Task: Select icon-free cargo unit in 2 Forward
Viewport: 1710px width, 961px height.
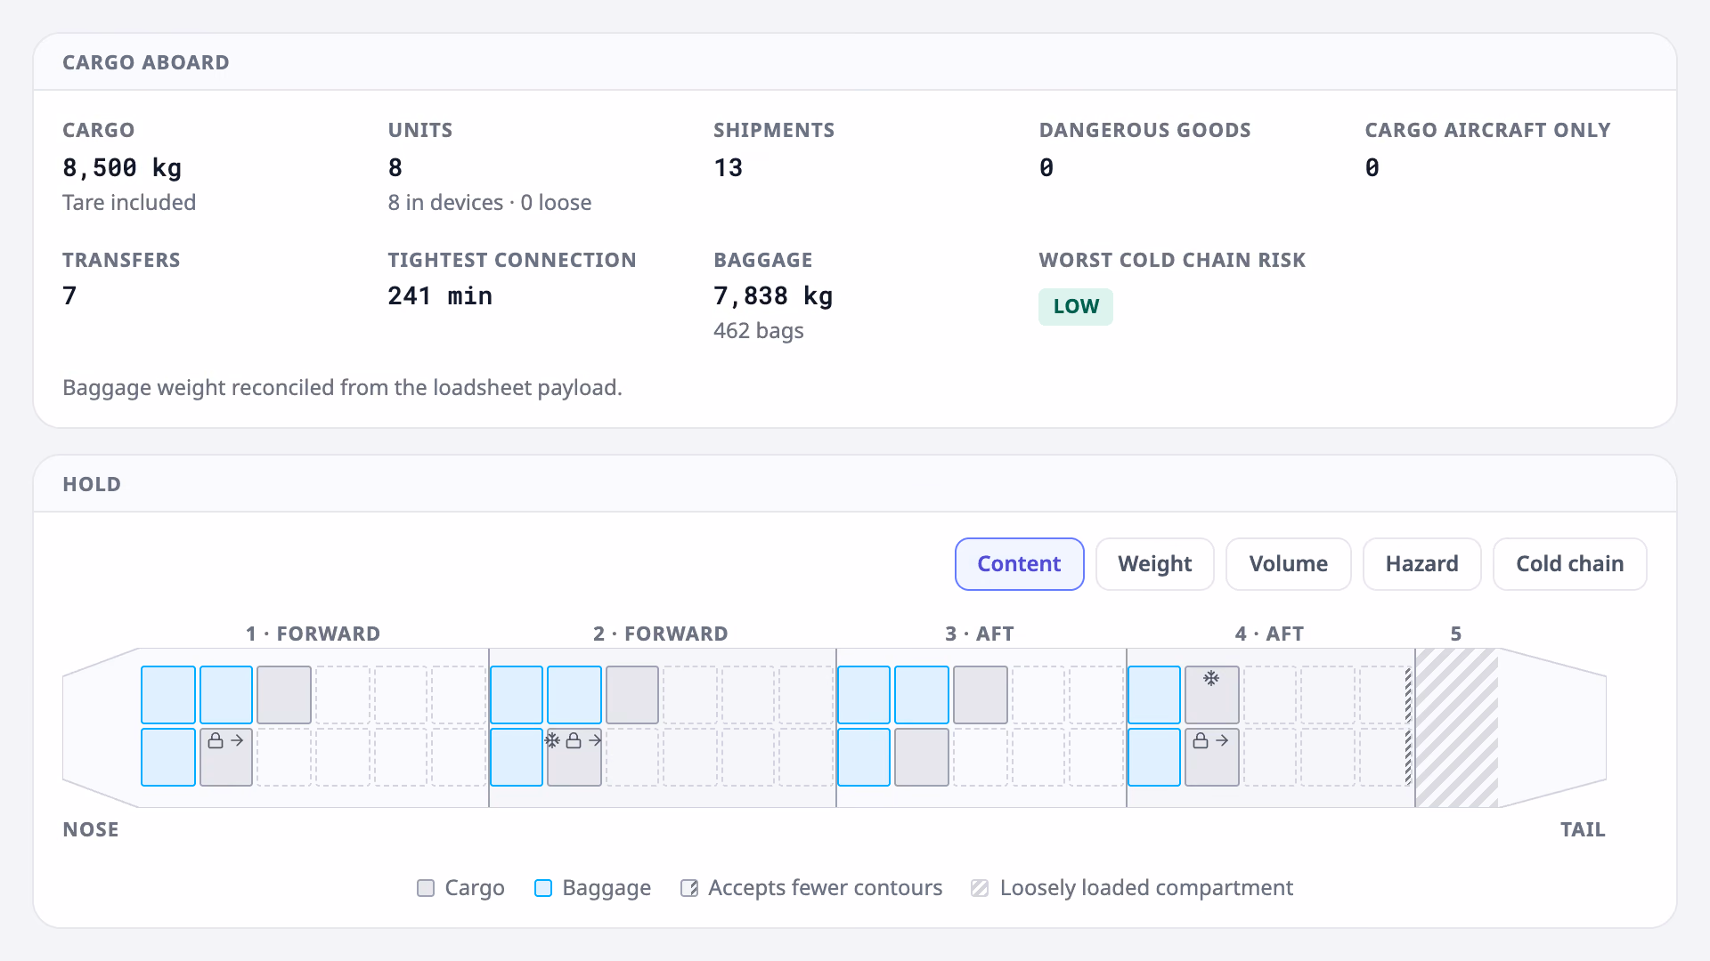Action: coord(632,695)
